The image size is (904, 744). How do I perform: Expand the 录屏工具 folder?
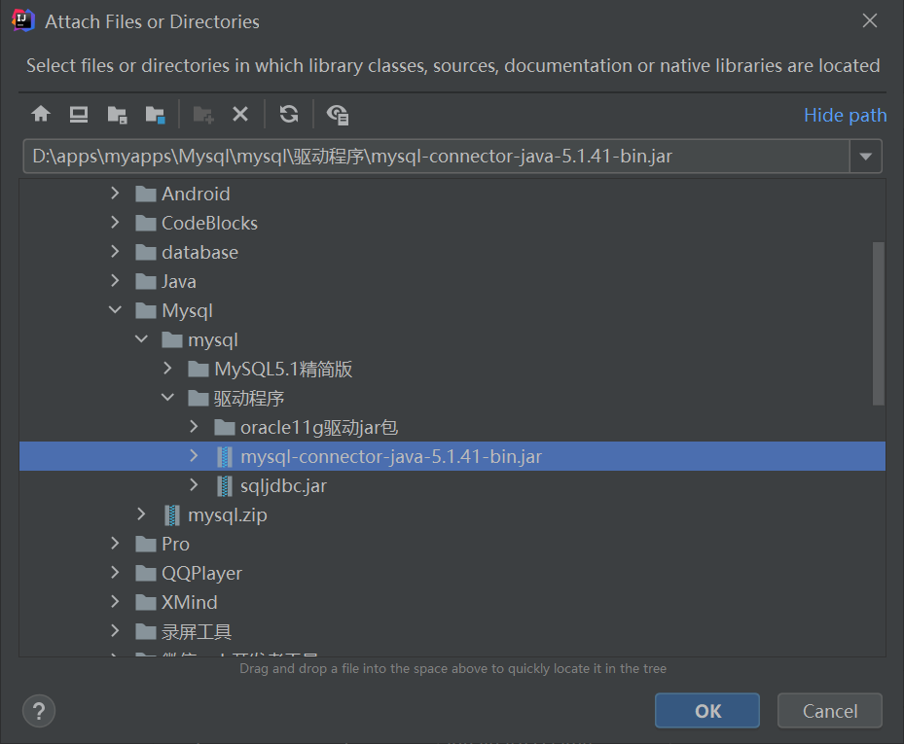pos(115,631)
